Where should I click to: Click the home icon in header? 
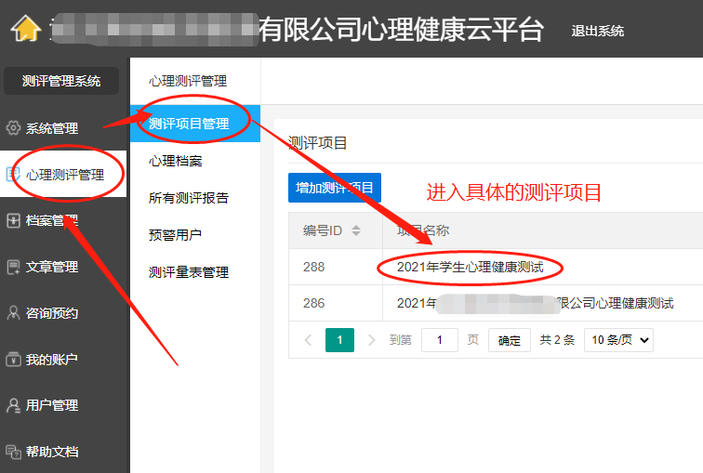26,29
